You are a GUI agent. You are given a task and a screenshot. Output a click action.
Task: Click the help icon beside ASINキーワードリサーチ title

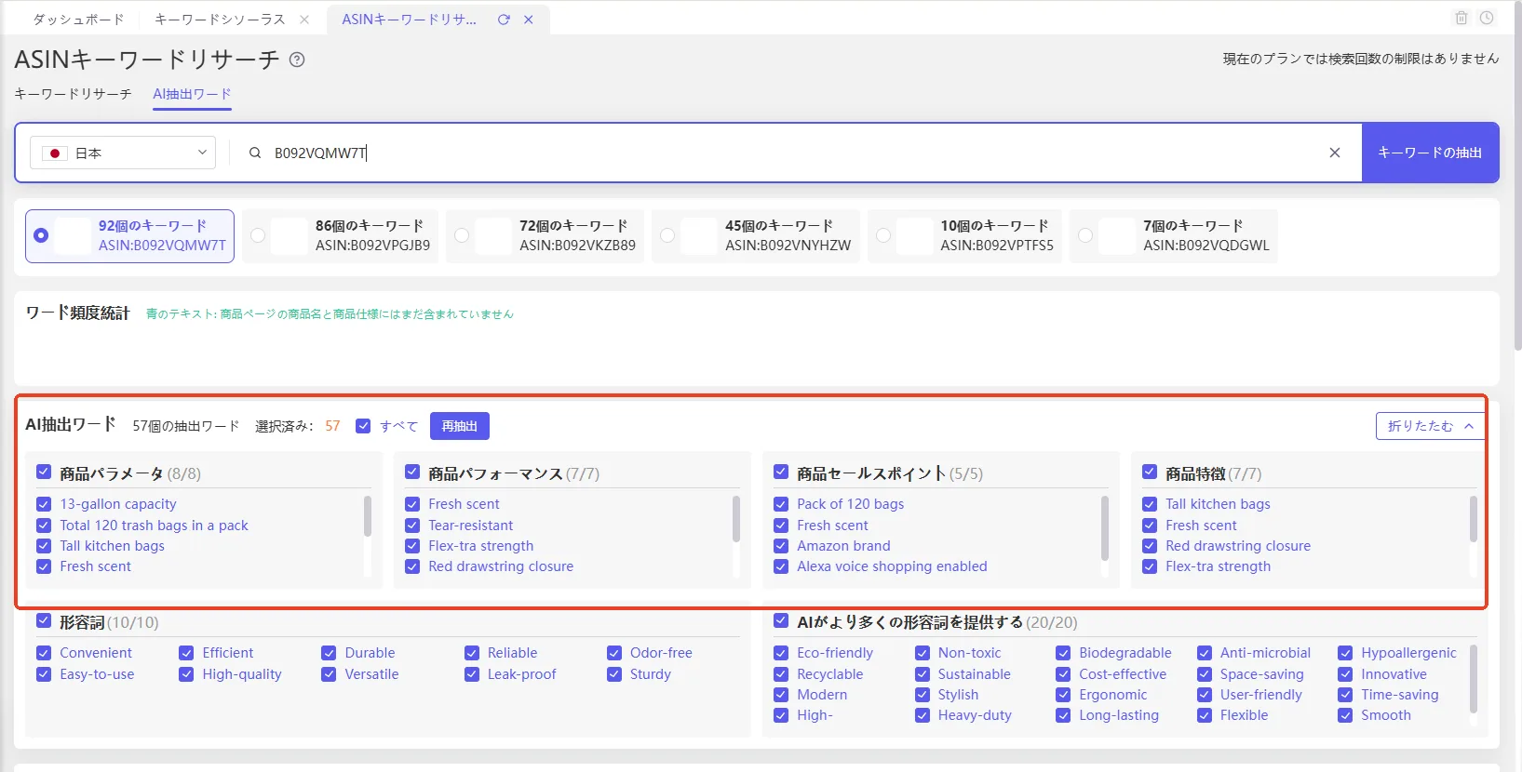(297, 60)
